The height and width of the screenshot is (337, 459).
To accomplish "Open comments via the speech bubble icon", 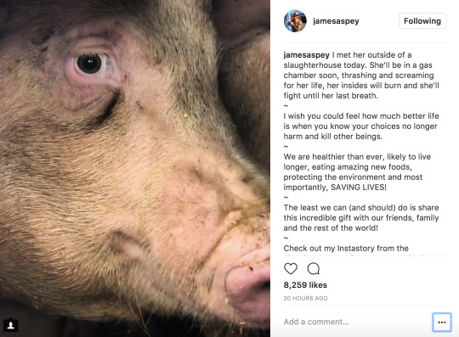I will 313,268.
